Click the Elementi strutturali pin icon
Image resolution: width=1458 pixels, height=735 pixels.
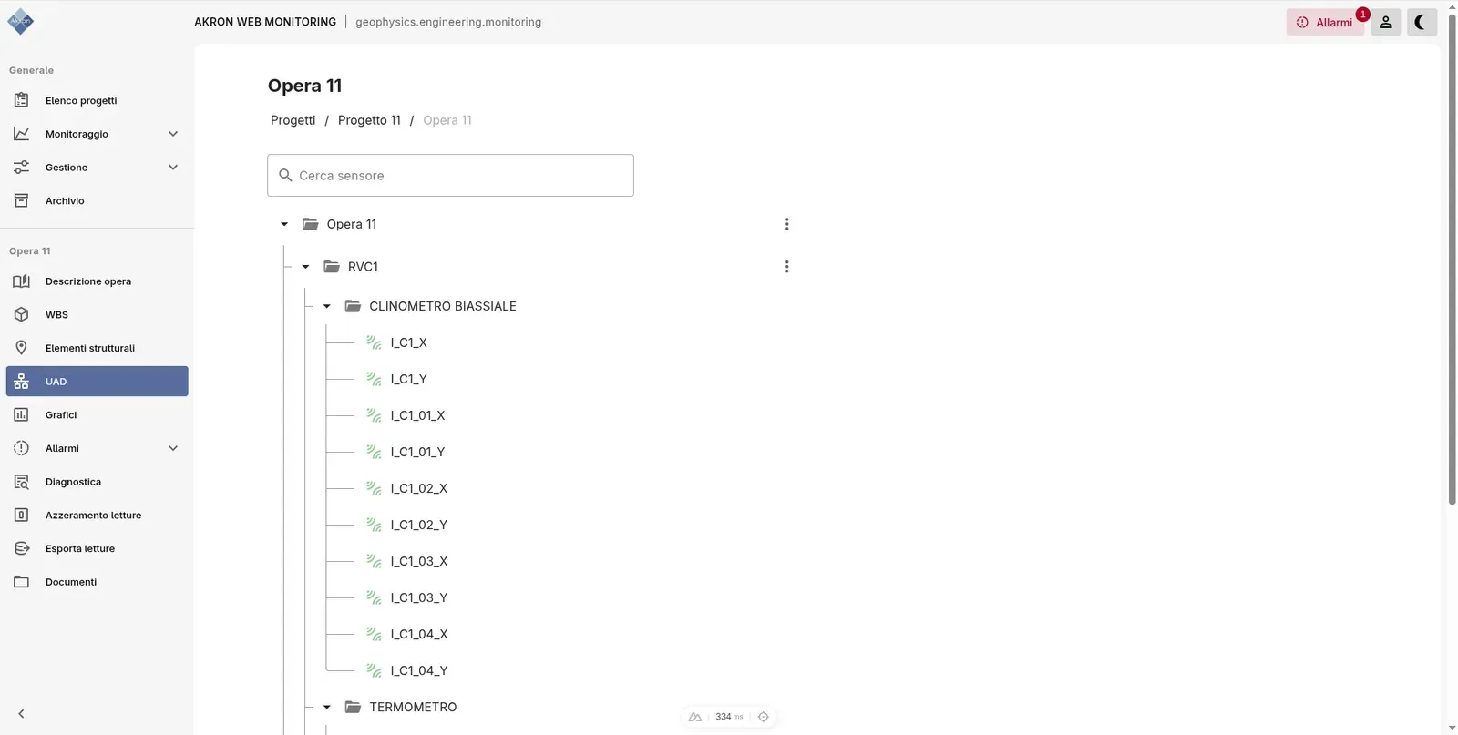tap(21, 348)
